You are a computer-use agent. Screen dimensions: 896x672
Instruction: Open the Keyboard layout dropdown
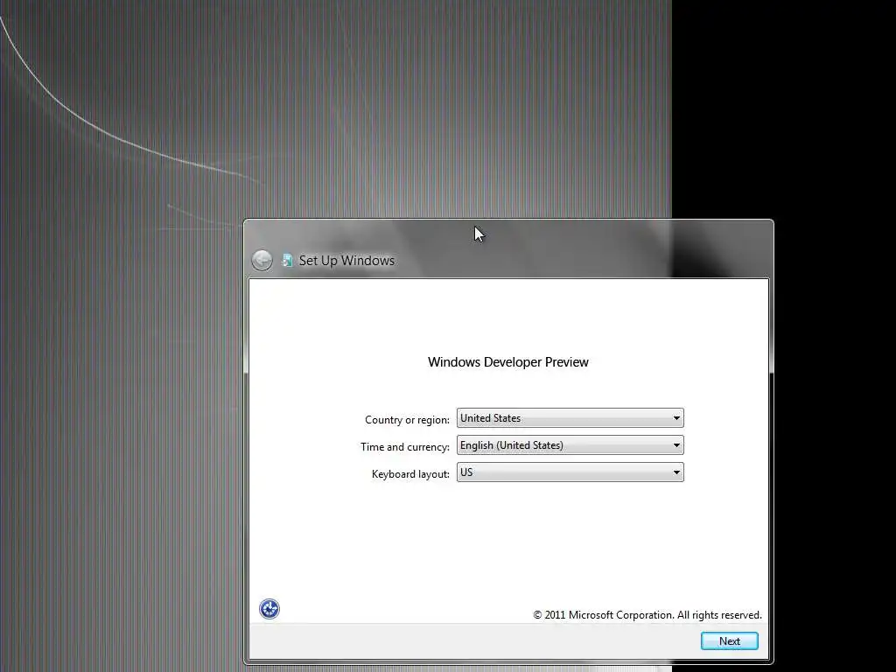coord(570,472)
